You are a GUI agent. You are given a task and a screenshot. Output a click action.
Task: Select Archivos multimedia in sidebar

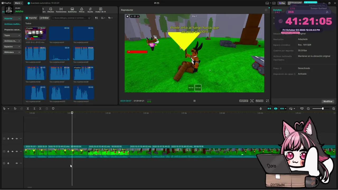tap(12, 24)
